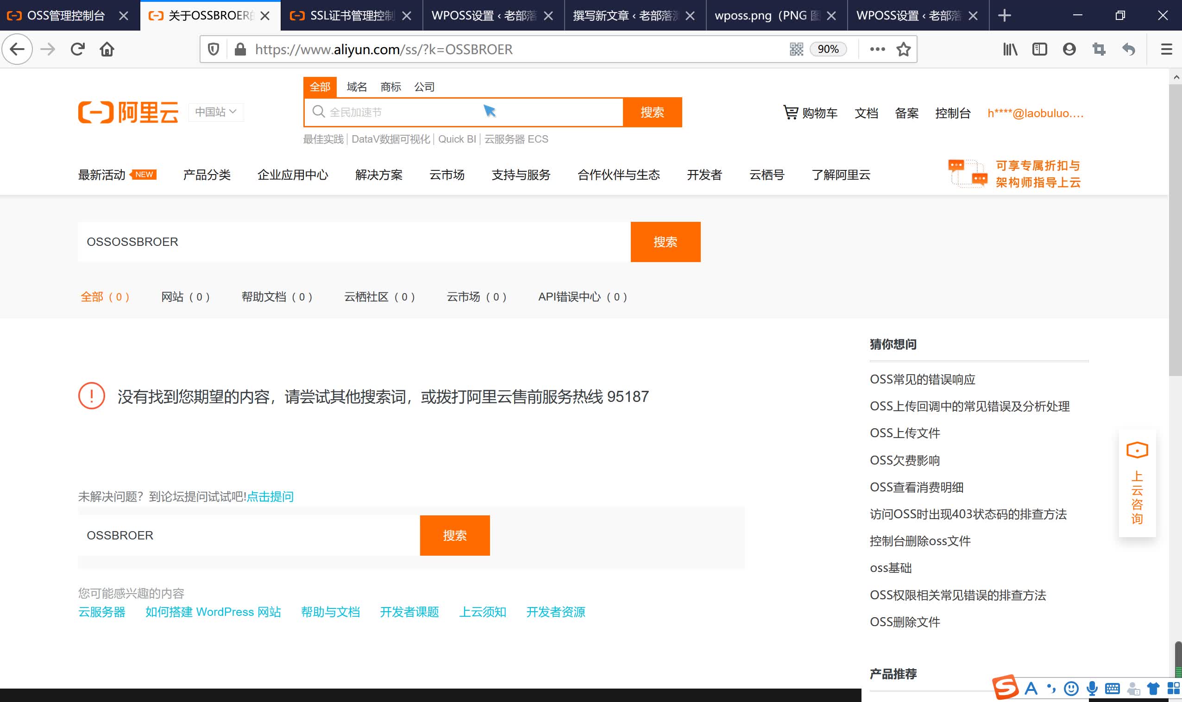Click the 可享专属折扣 chat promo banner
The image size is (1182, 702).
1015,174
